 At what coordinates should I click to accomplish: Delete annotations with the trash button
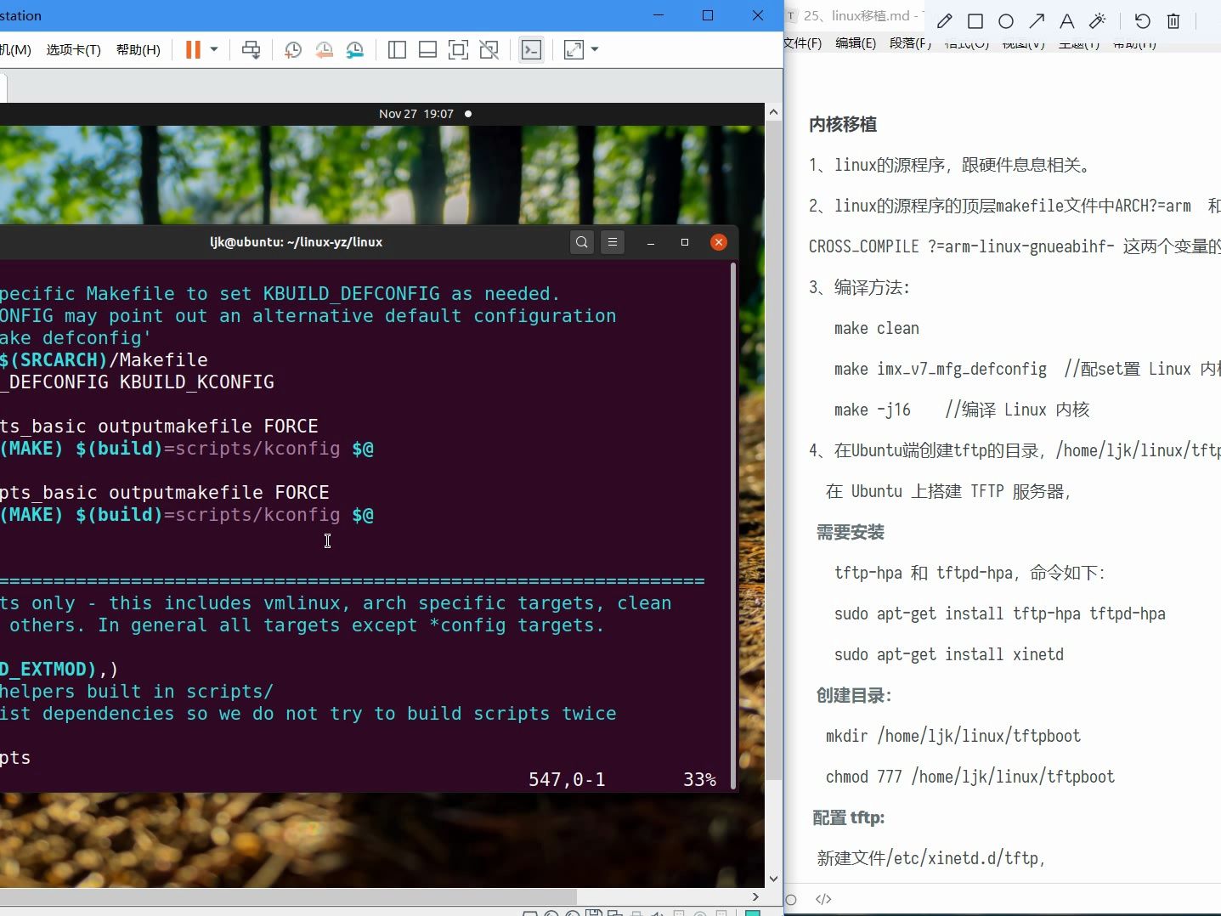coord(1175,21)
